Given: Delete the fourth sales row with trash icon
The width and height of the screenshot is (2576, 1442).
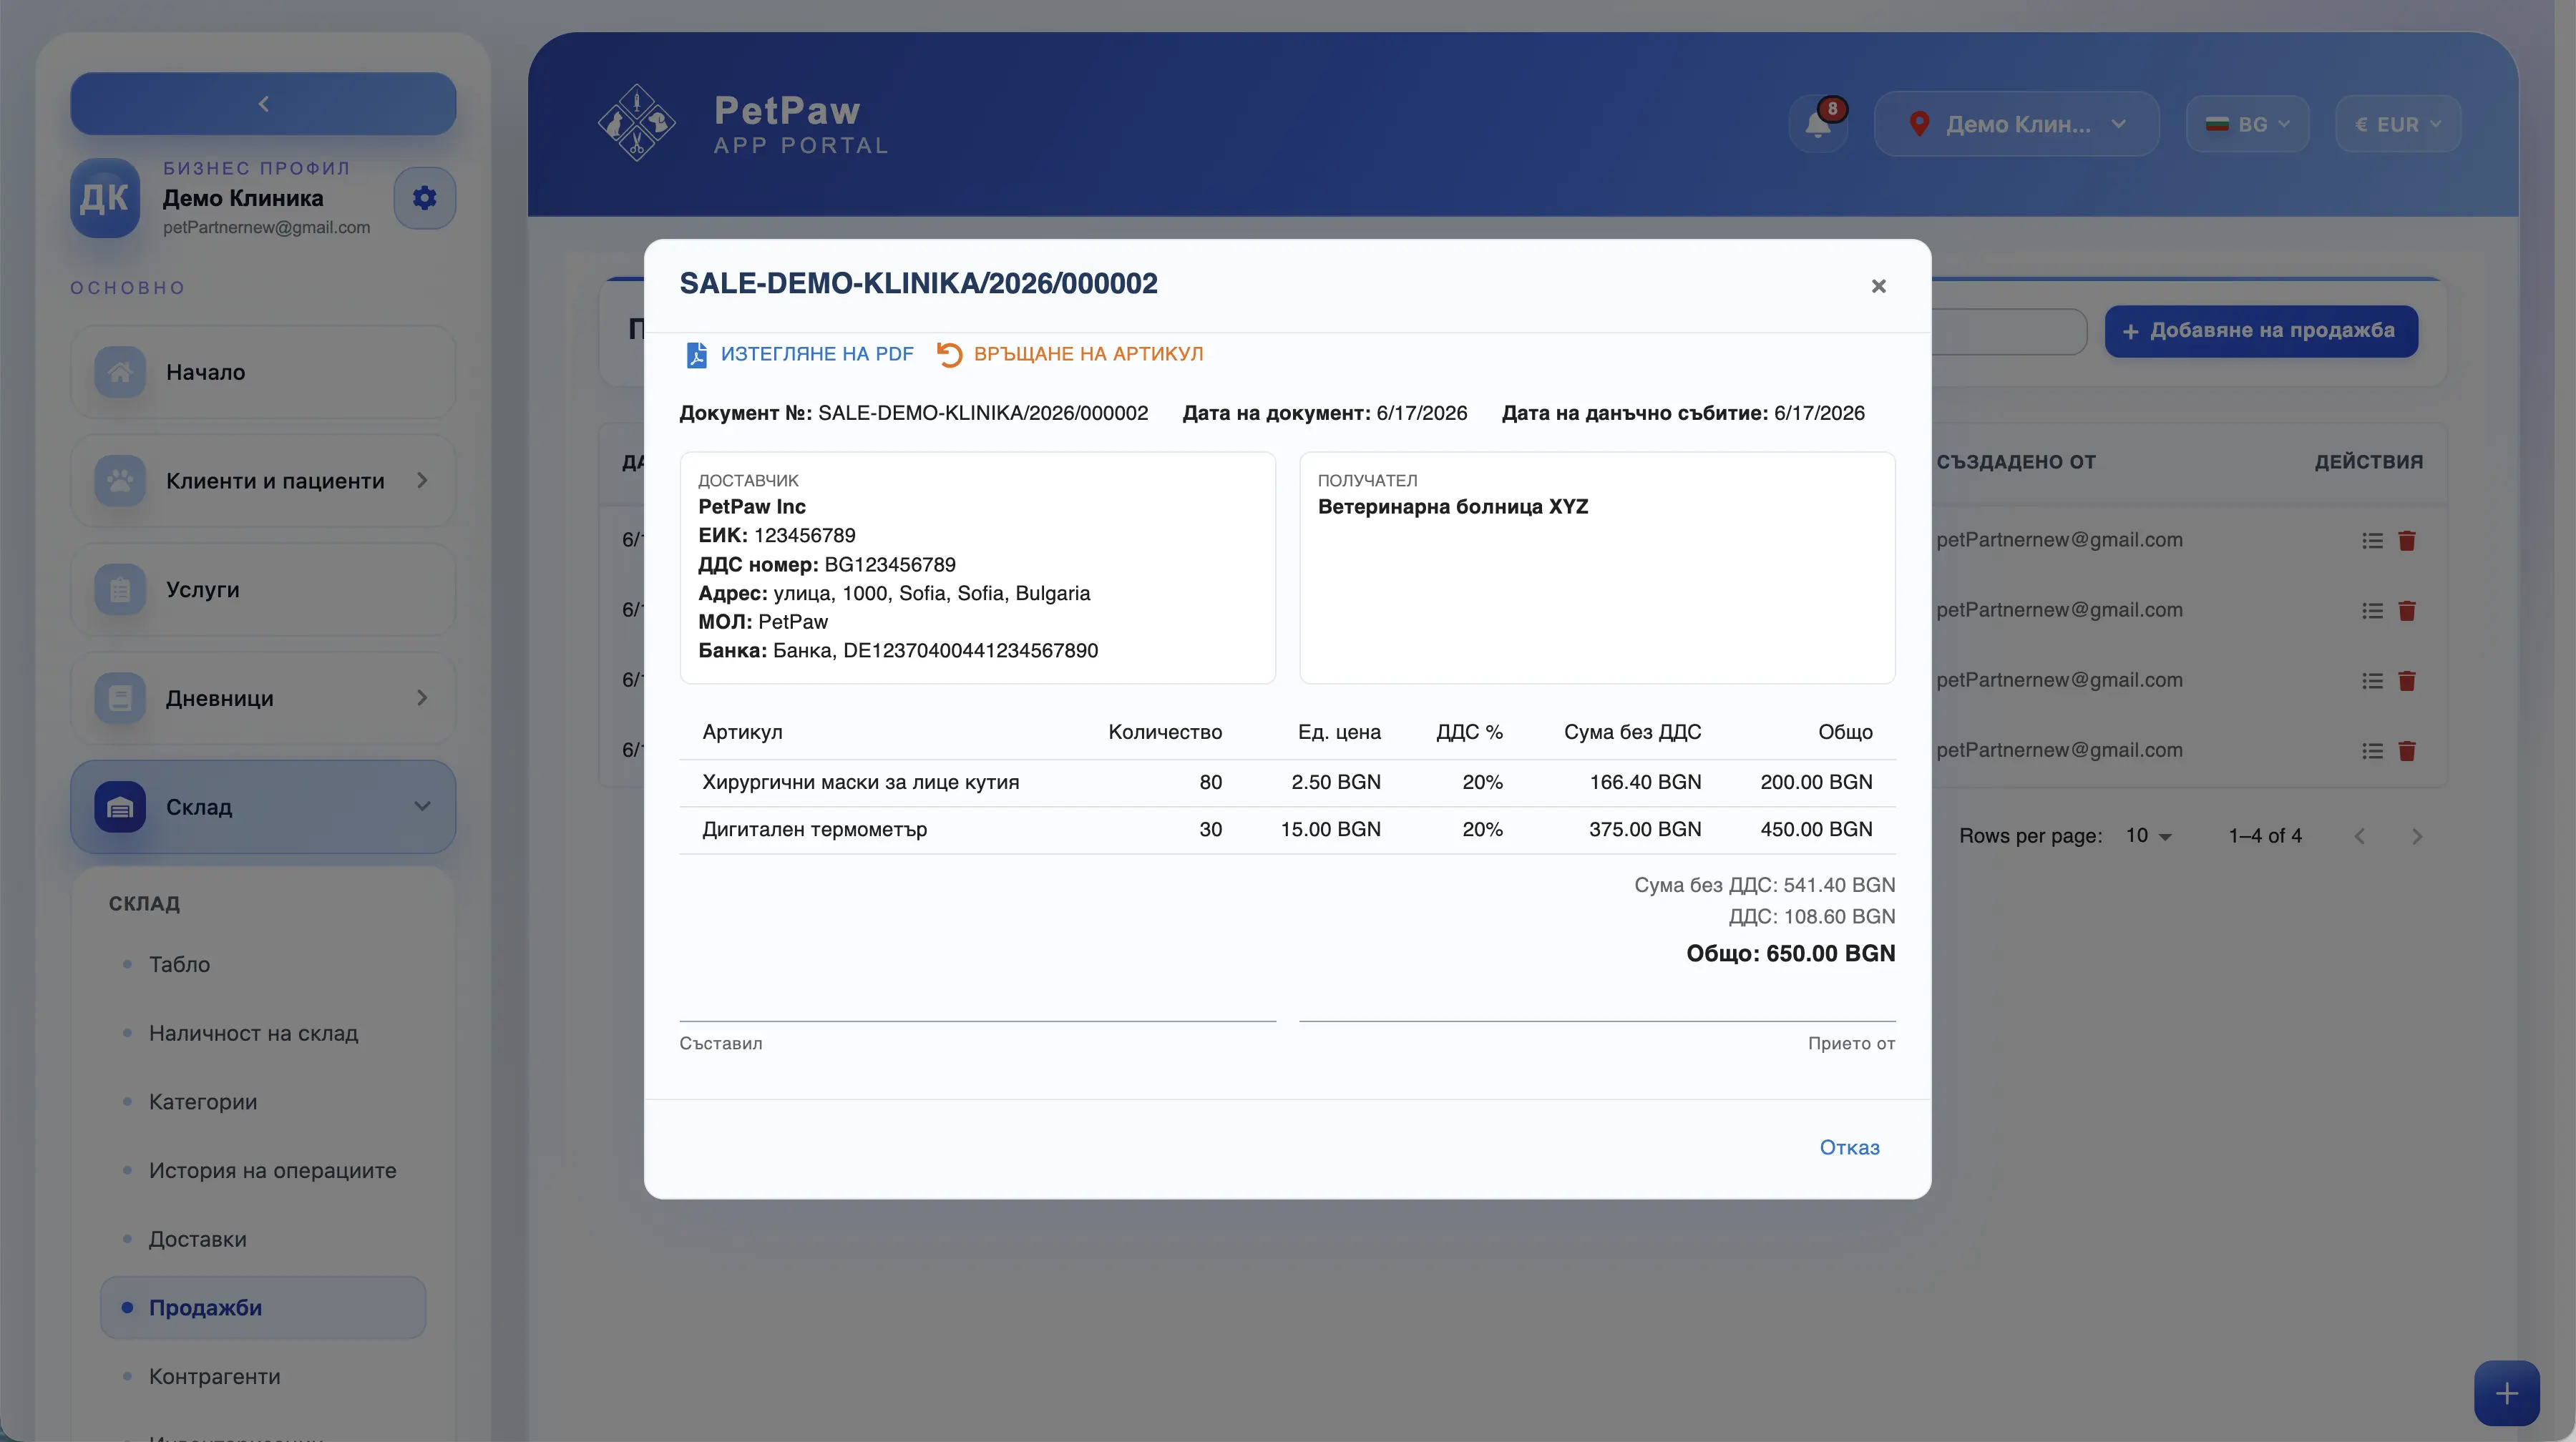Looking at the screenshot, I should click(x=2407, y=750).
